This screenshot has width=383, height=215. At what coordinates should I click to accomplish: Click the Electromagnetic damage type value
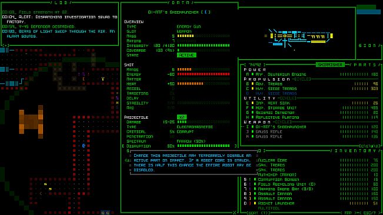(x=195, y=127)
